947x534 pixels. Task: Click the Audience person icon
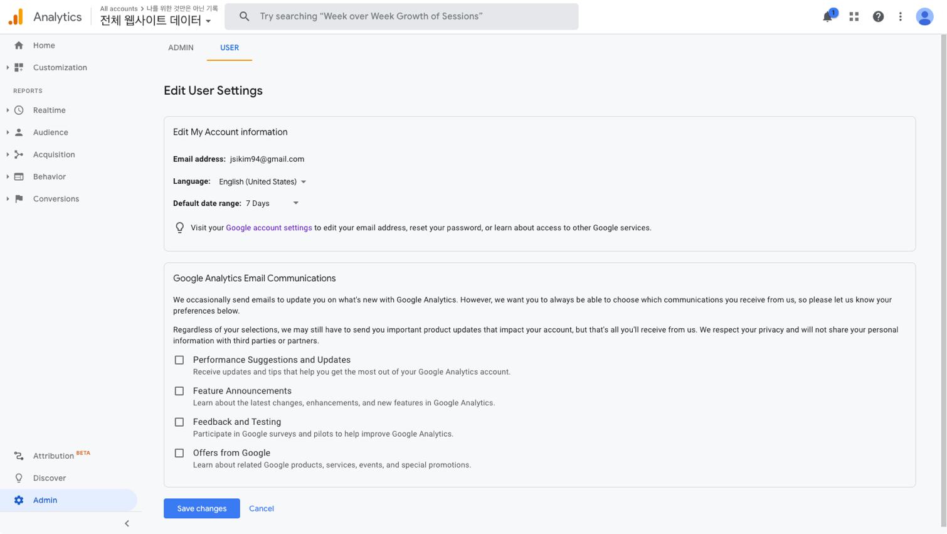click(x=19, y=132)
